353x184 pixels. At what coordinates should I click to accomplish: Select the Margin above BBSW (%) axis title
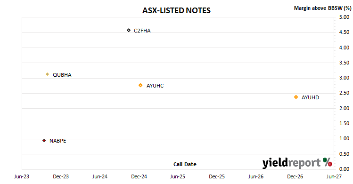coord(322,8)
